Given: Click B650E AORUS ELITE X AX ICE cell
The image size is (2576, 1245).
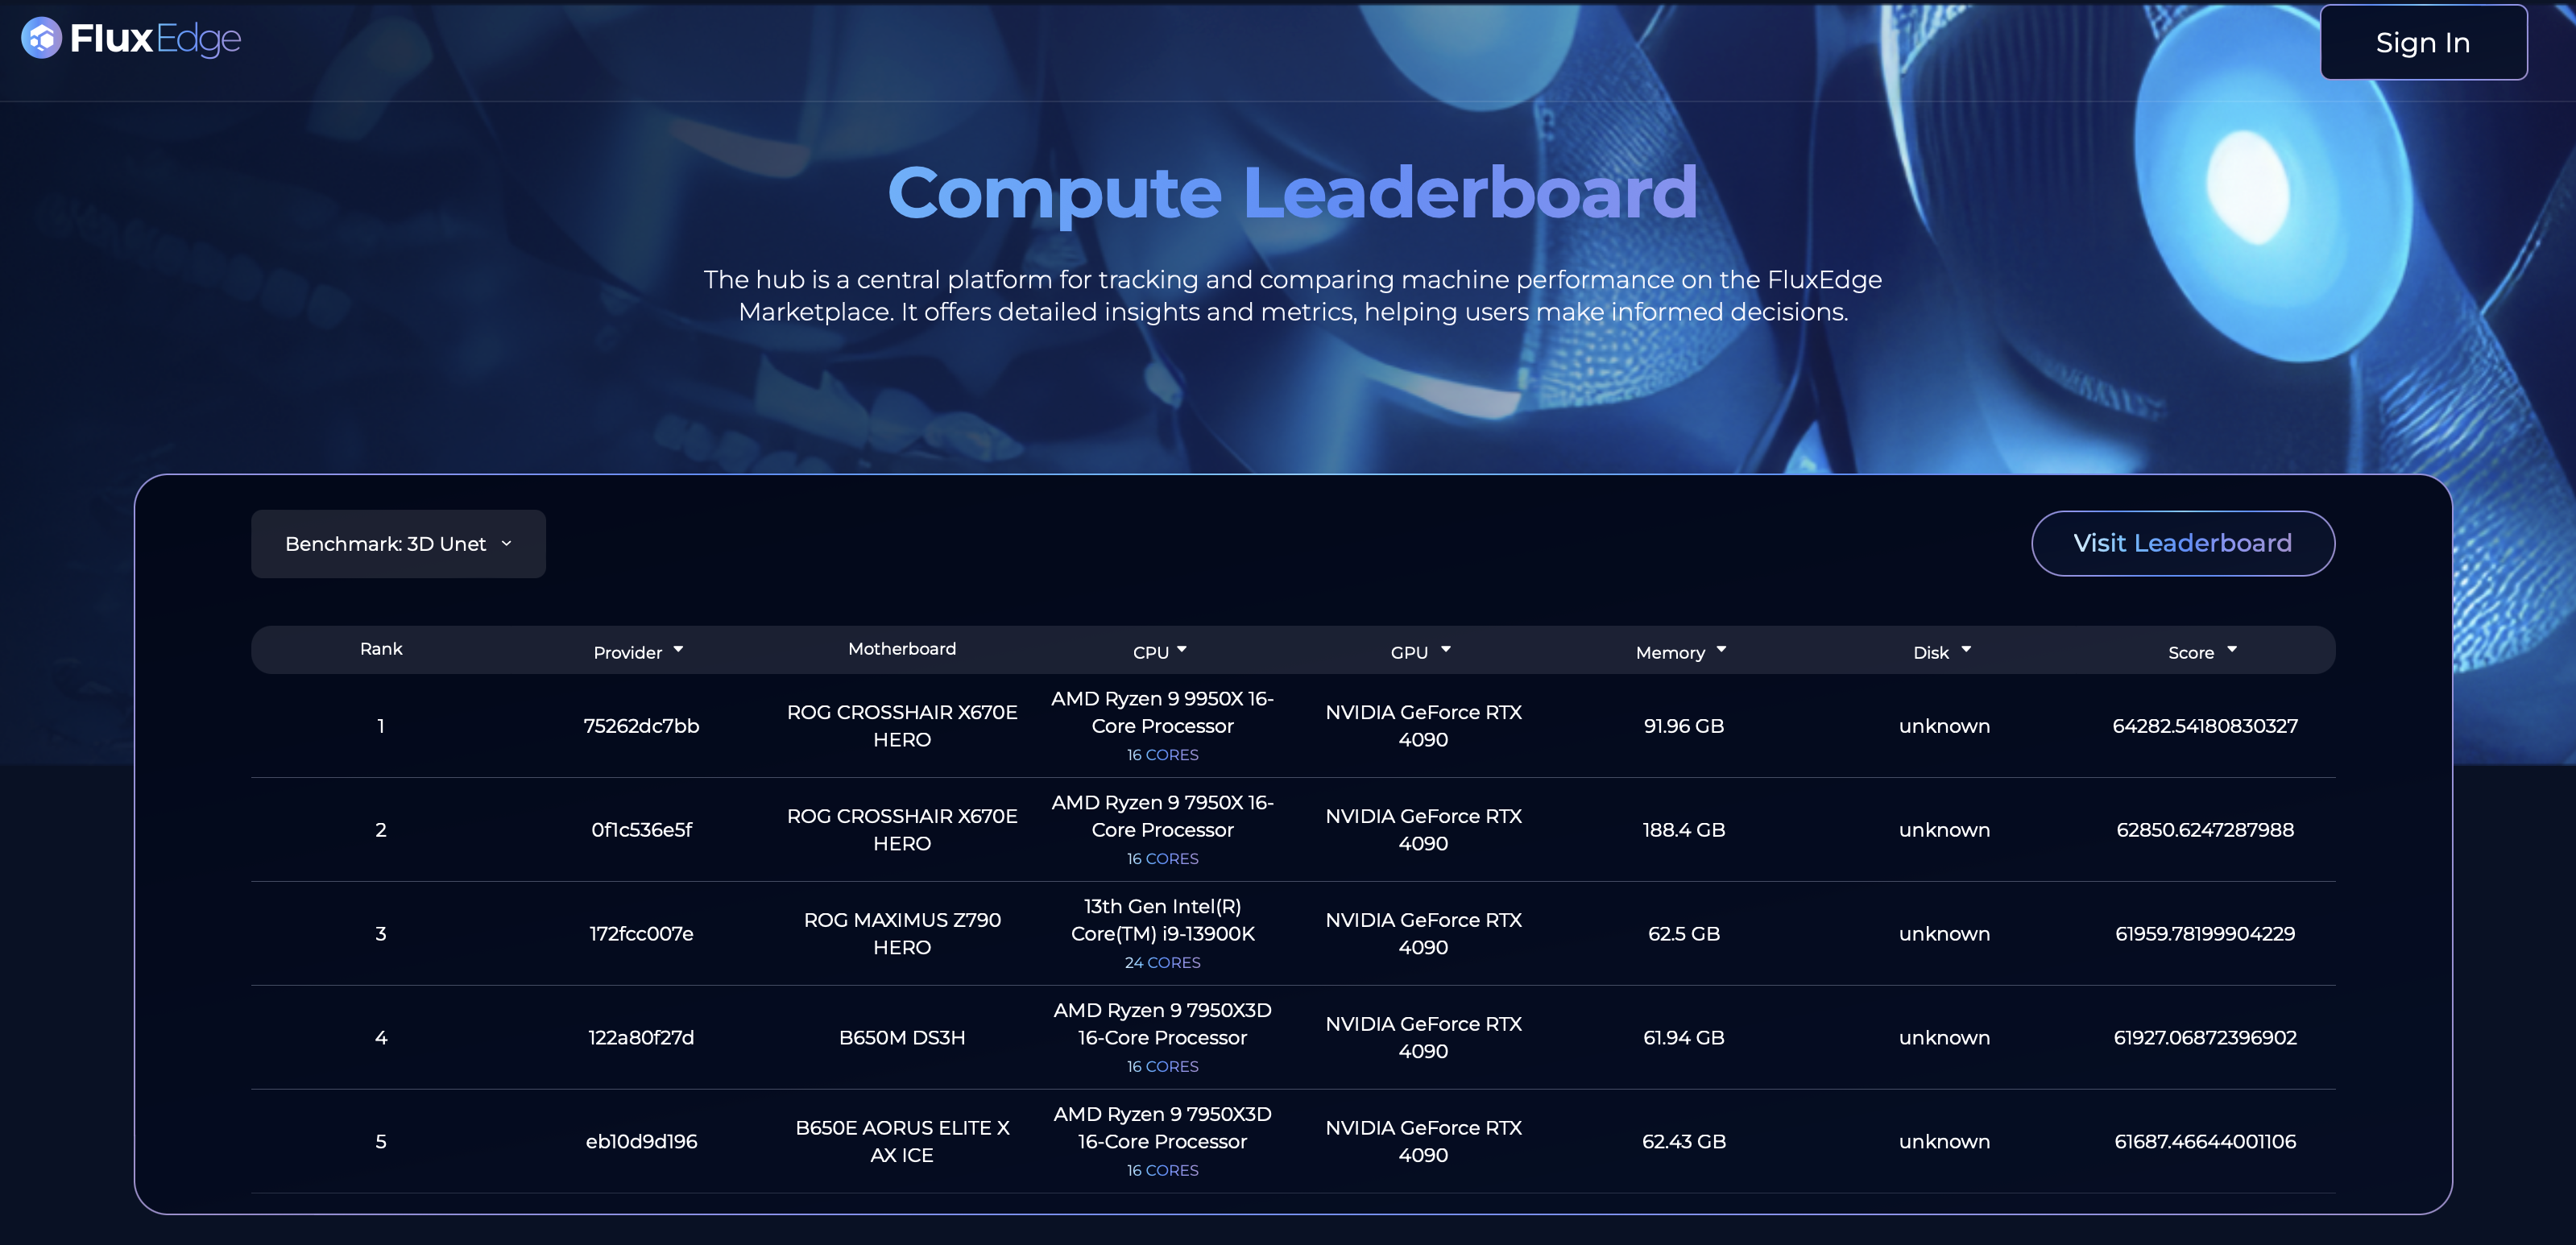Looking at the screenshot, I should [902, 1142].
